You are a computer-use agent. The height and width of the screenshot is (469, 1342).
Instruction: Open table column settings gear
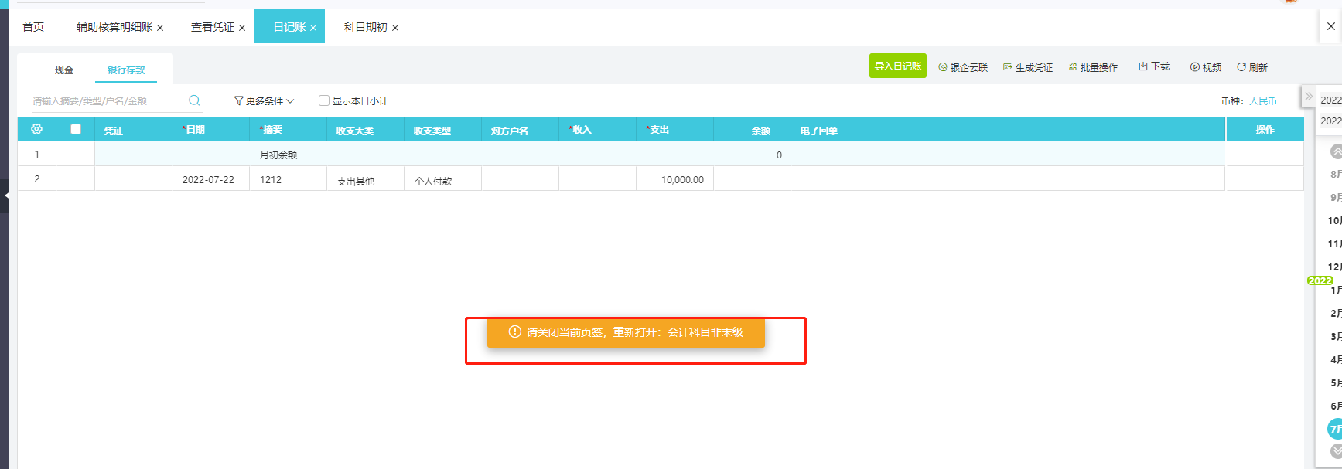(x=36, y=129)
